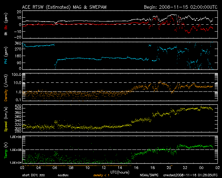Click the '1.0E+05' tick on Temp axis
The width and height of the screenshot is (222, 178).
[x=15, y=150]
